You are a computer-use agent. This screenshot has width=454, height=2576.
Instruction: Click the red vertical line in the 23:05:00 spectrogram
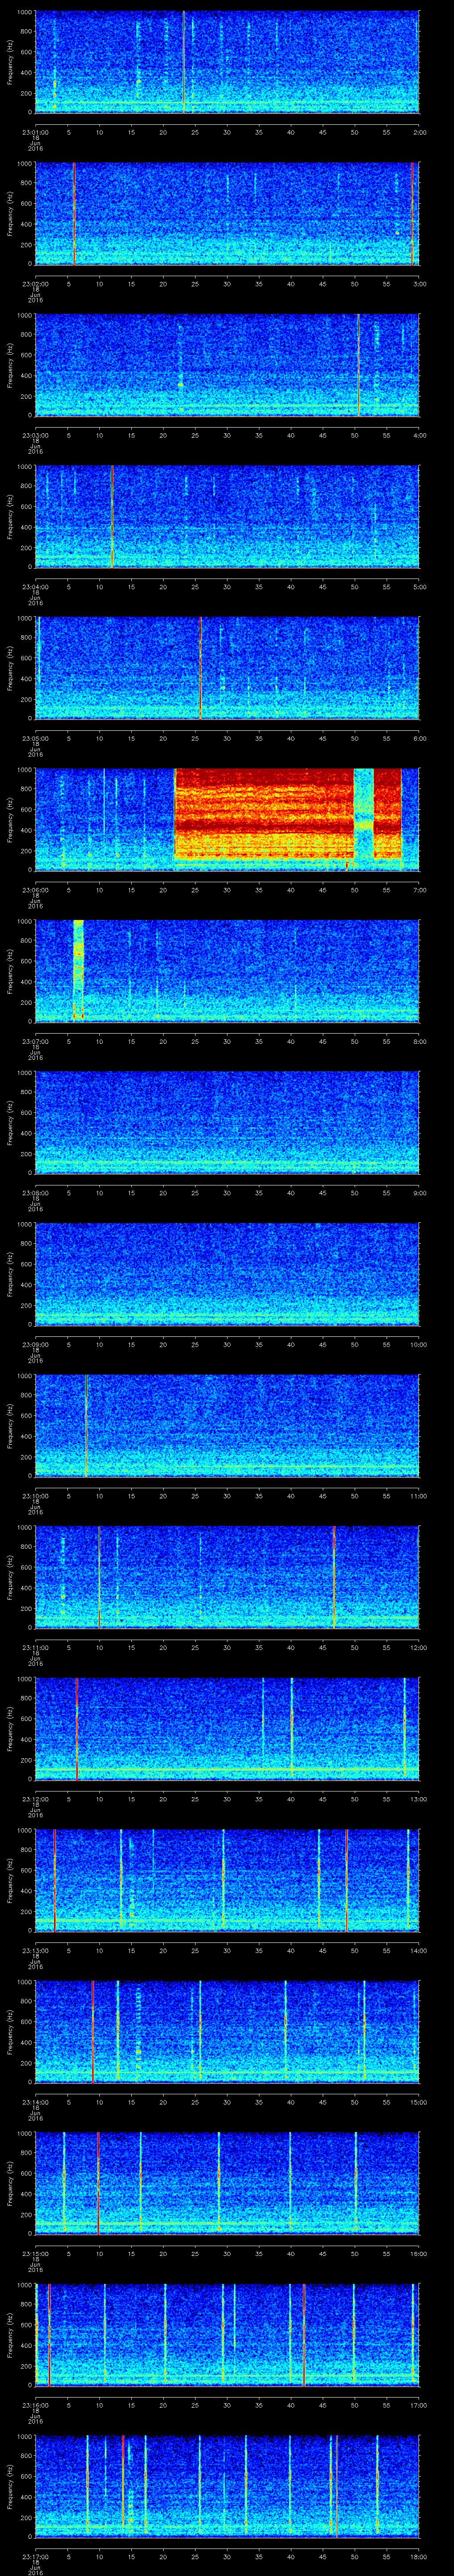[200, 668]
